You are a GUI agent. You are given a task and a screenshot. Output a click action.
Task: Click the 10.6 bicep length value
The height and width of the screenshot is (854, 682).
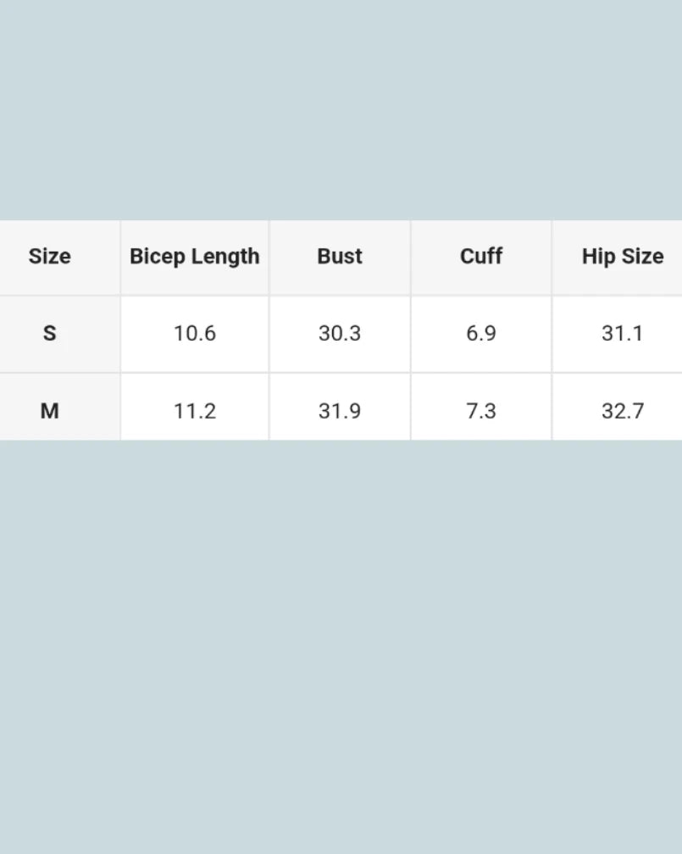coord(194,333)
